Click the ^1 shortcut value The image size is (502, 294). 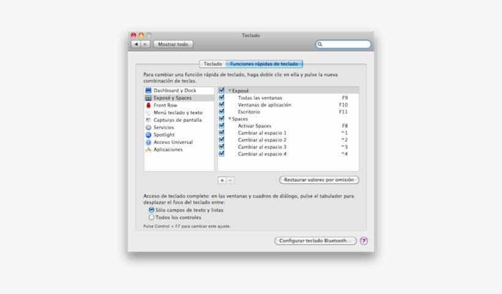tap(345, 134)
